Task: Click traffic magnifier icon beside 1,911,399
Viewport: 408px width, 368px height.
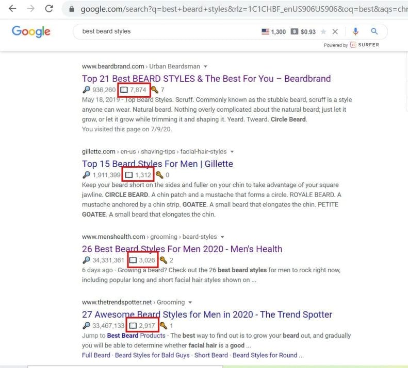Action: pyautogui.click(x=86, y=175)
